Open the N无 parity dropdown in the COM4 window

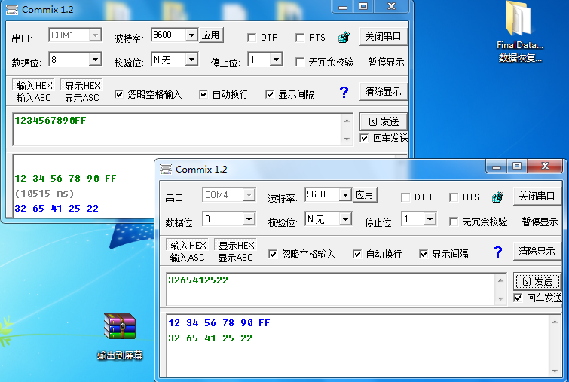click(x=345, y=219)
